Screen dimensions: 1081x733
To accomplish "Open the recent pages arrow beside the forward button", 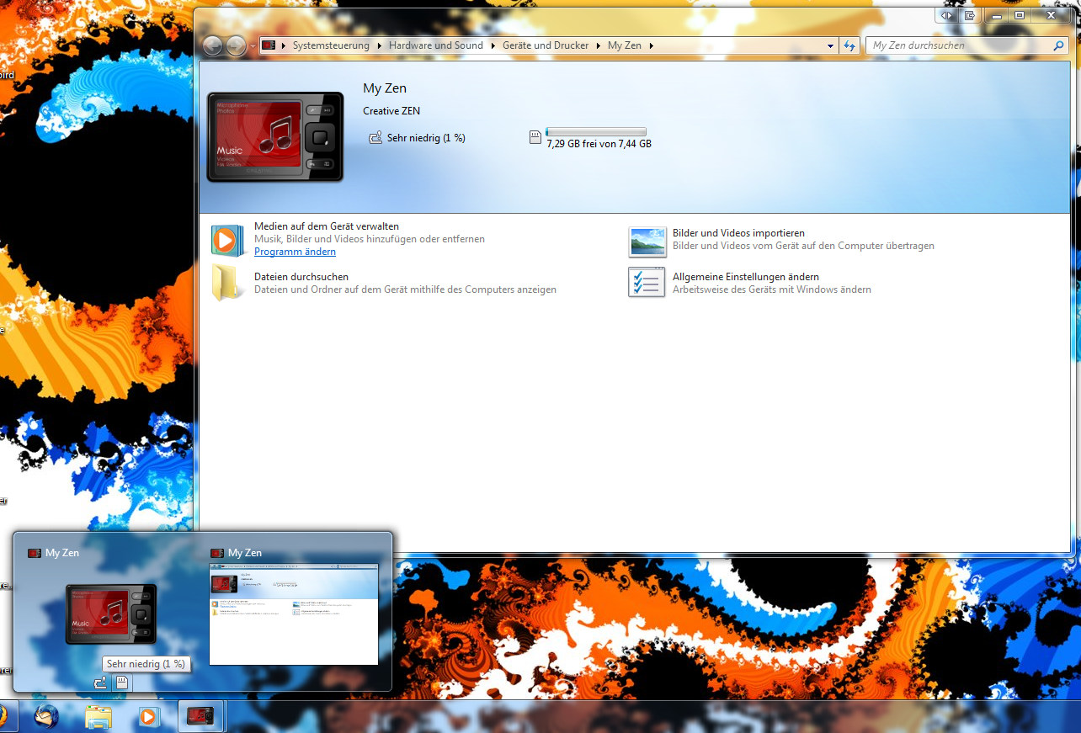I will click(x=253, y=46).
